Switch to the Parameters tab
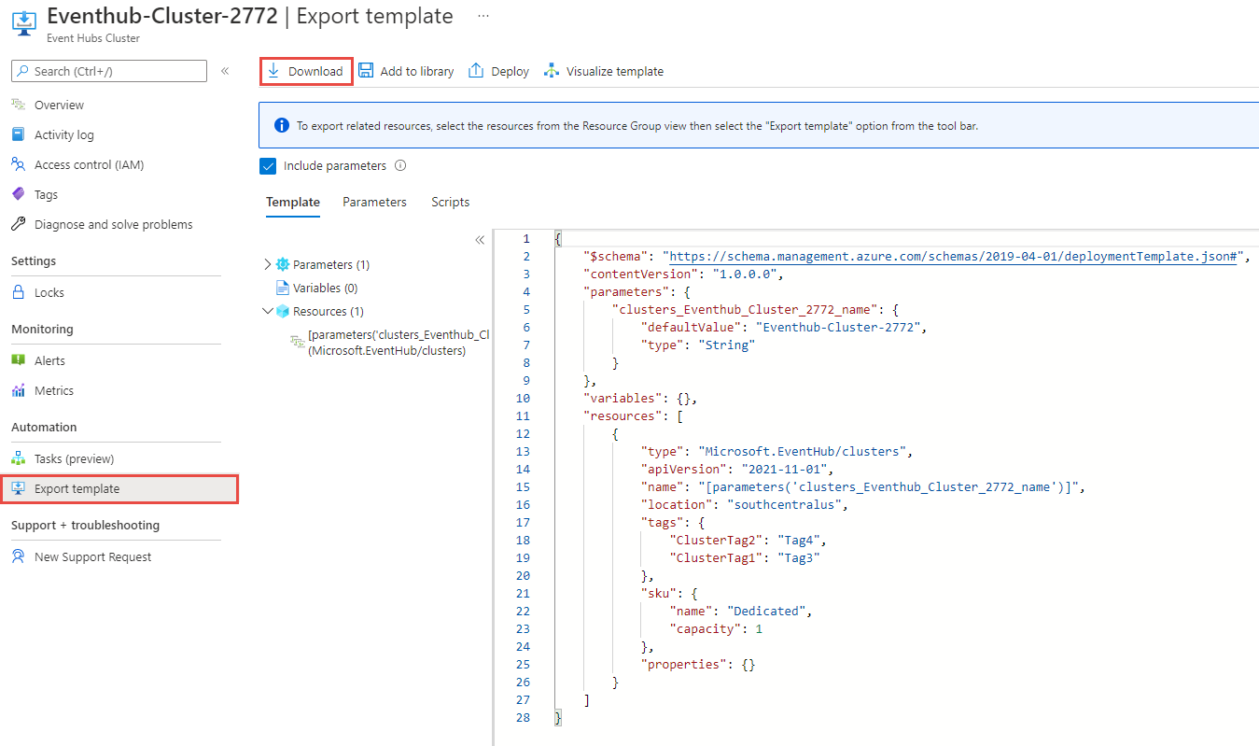1259x746 pixels. 374,202
